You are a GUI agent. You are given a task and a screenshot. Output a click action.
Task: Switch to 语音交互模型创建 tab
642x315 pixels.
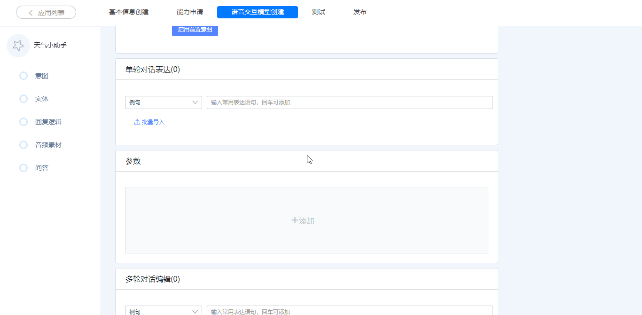(258, 12)
